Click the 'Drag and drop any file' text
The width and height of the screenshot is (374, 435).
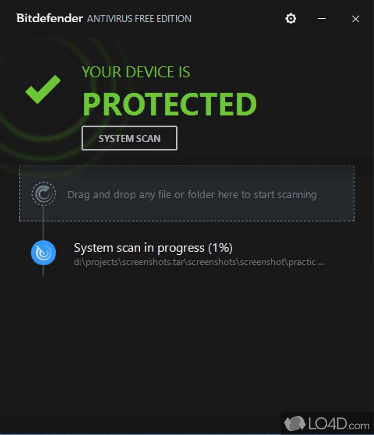coord(192,194)
